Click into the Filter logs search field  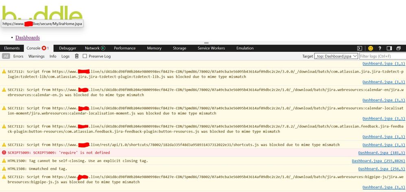(382, 56)
